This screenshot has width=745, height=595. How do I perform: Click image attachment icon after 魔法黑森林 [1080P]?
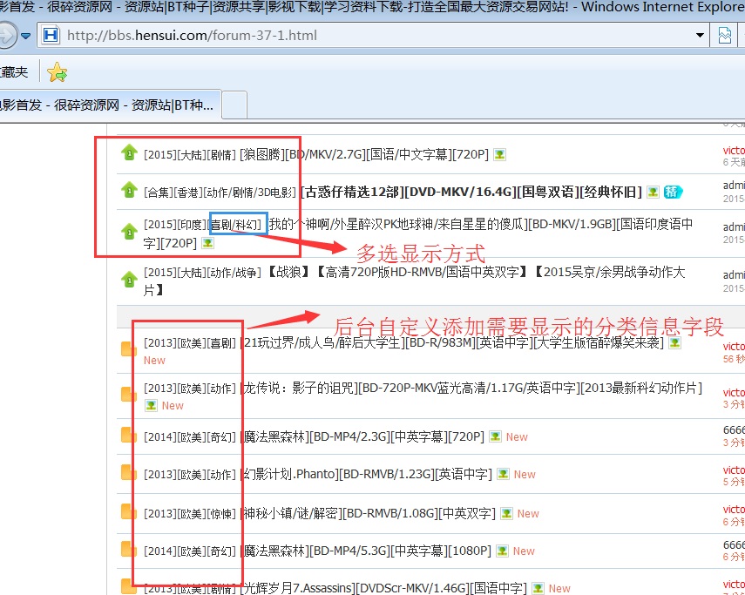pos(502,551)
